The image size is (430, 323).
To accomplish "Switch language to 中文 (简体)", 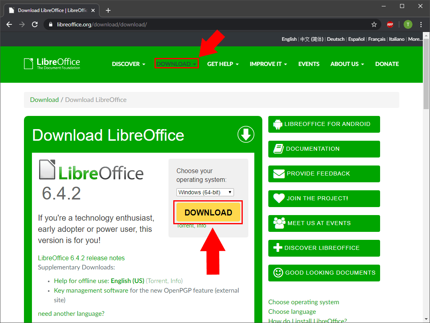I will 312,39.
